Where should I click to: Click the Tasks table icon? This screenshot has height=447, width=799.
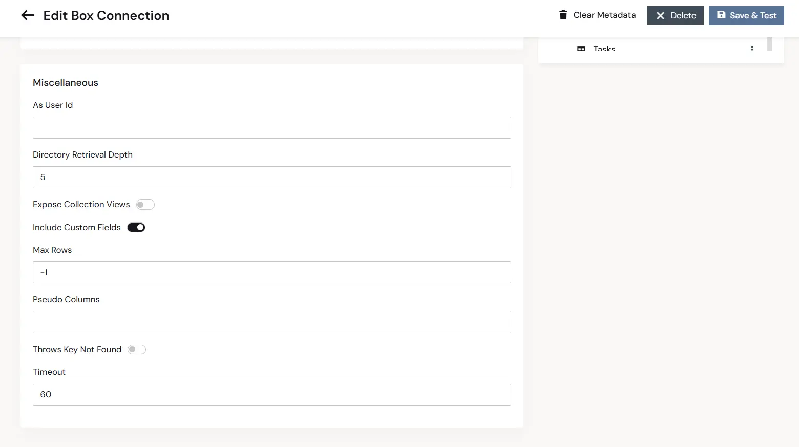[x=581, y=49]
